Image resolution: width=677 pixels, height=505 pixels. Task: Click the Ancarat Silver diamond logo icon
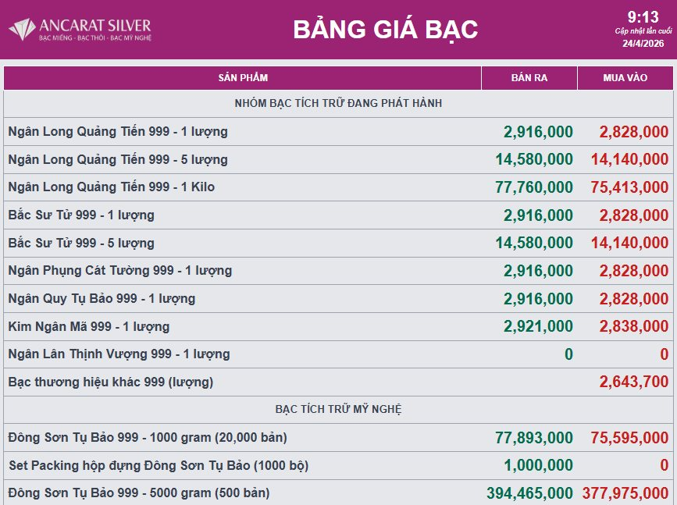[x=22, y=30]
